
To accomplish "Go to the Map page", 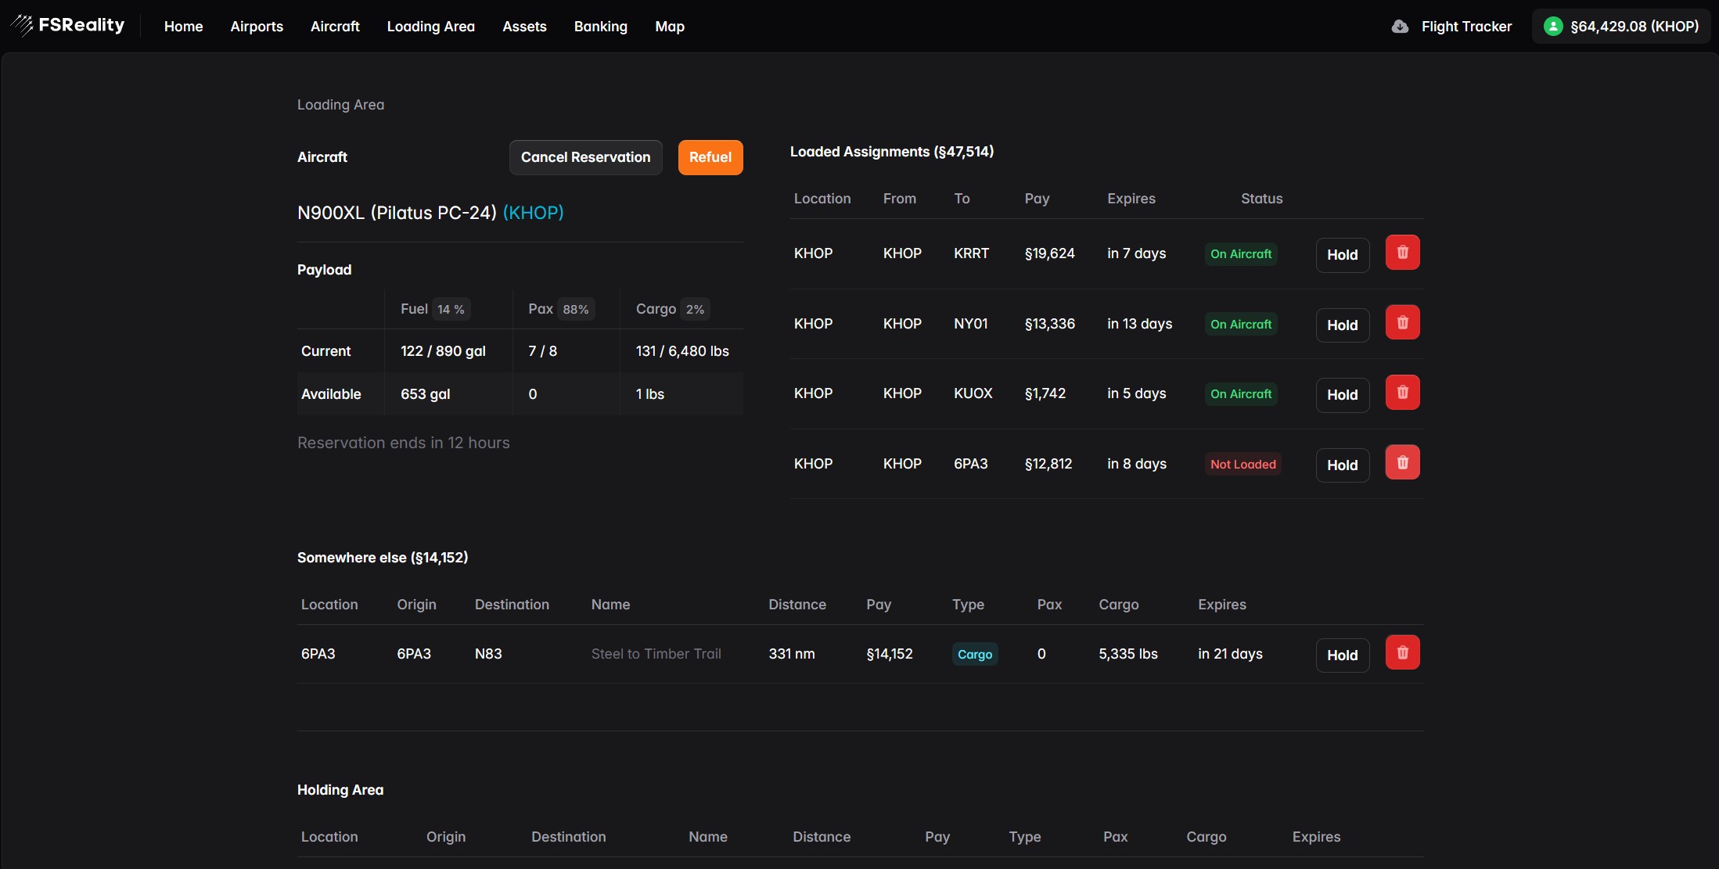I will 669,27.
